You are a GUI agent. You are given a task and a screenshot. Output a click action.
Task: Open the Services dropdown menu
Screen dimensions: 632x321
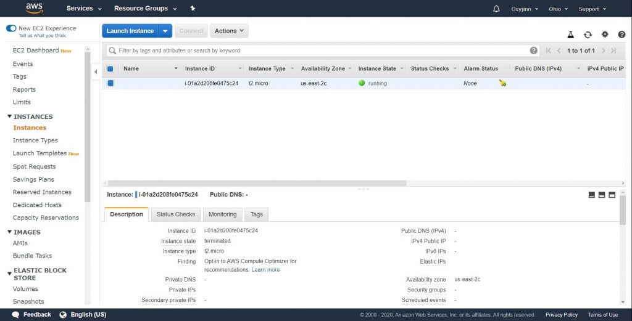(x=84, y=9)
